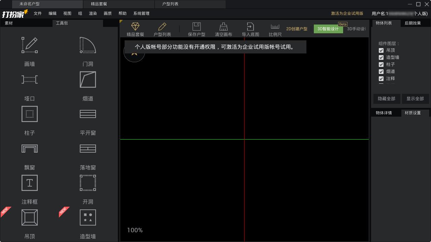Switch to the 后期效果 tab
Screen dimensions: 431x242
tap(412, 23)
